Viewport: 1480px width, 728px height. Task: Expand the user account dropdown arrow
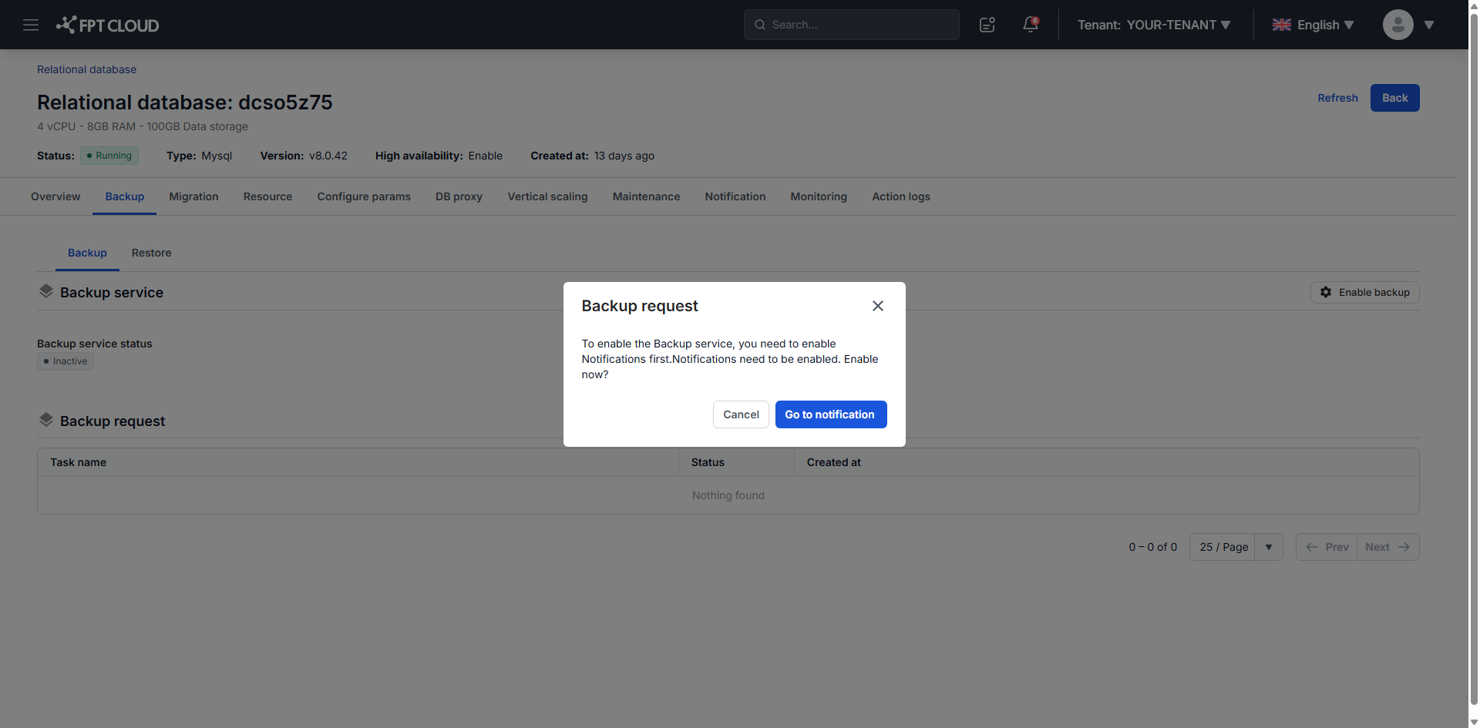coord(1428,25)
